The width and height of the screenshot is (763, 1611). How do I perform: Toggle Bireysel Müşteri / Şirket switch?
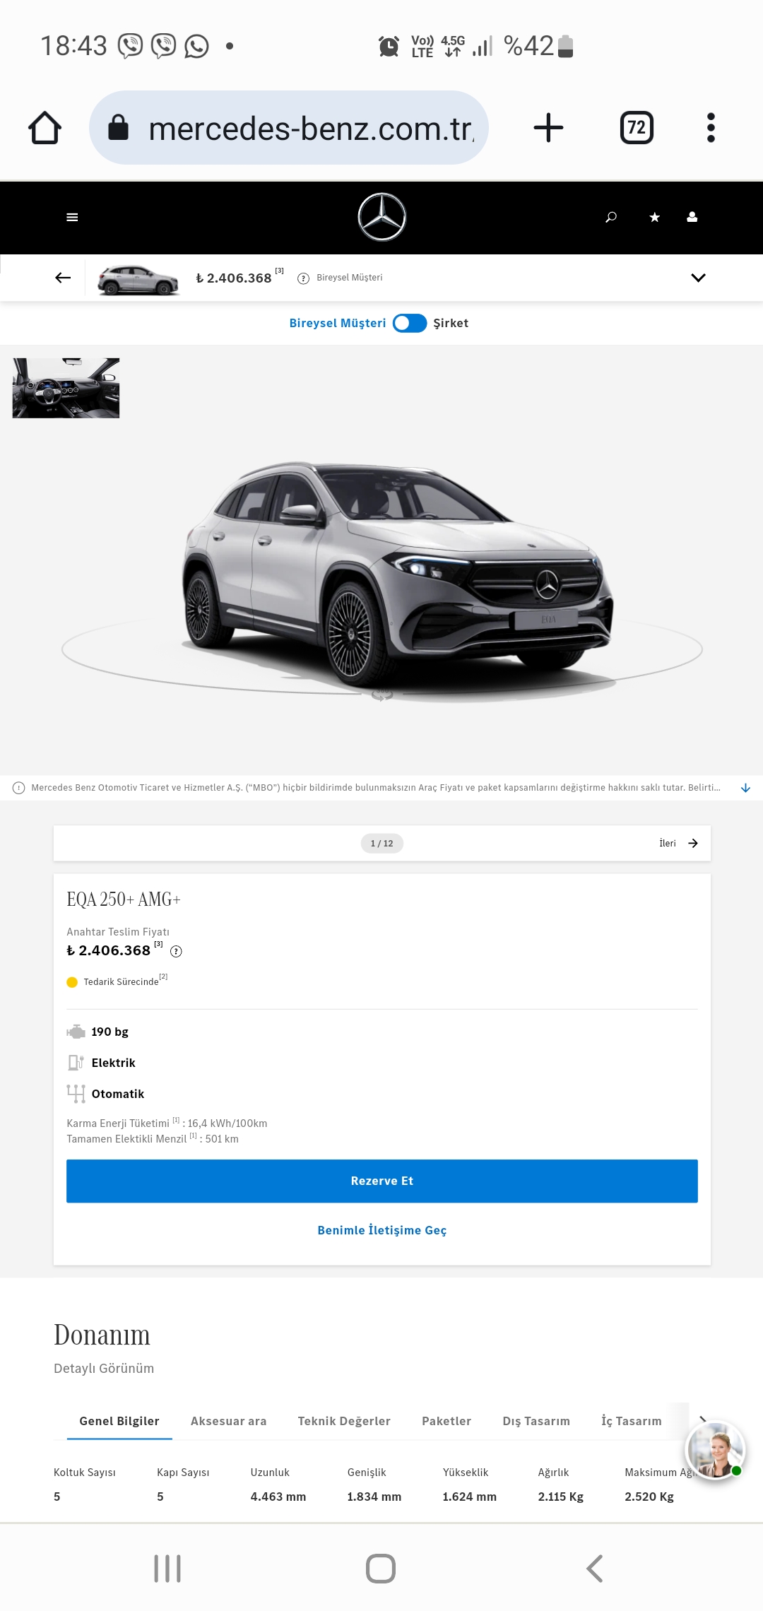coord(410,323)
